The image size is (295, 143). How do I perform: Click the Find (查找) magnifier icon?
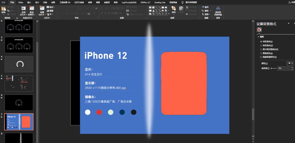(x=203, y=7)
